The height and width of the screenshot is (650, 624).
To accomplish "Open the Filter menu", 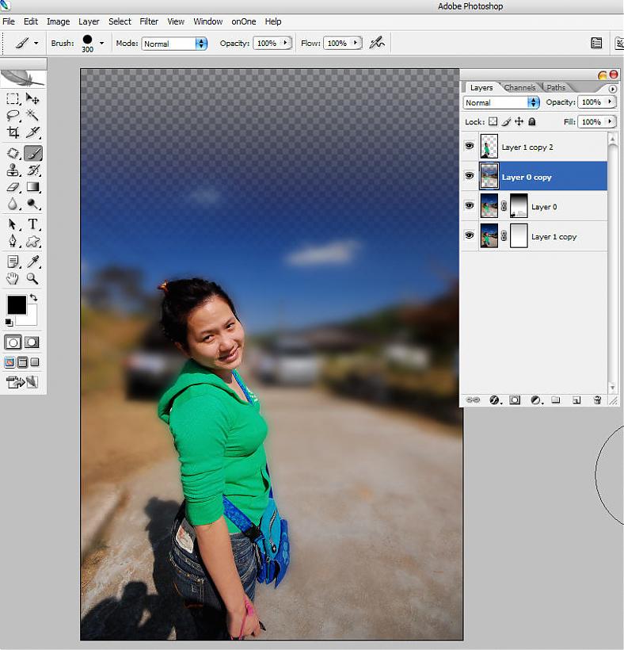I will pyautogui.click(x=149, y=21).
